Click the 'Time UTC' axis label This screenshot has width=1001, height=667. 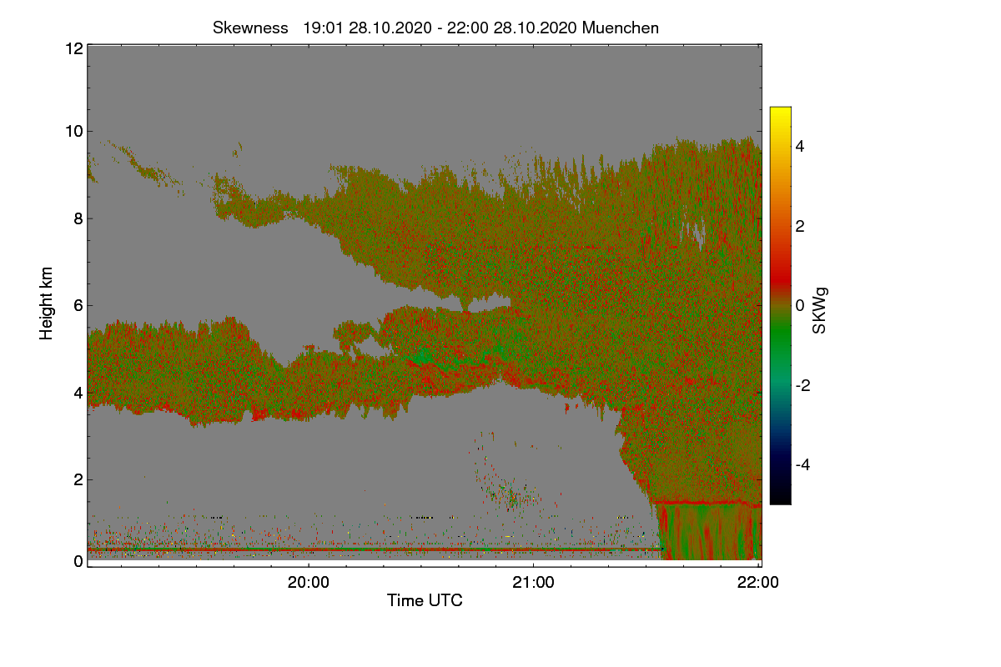[x=425, y=600]
